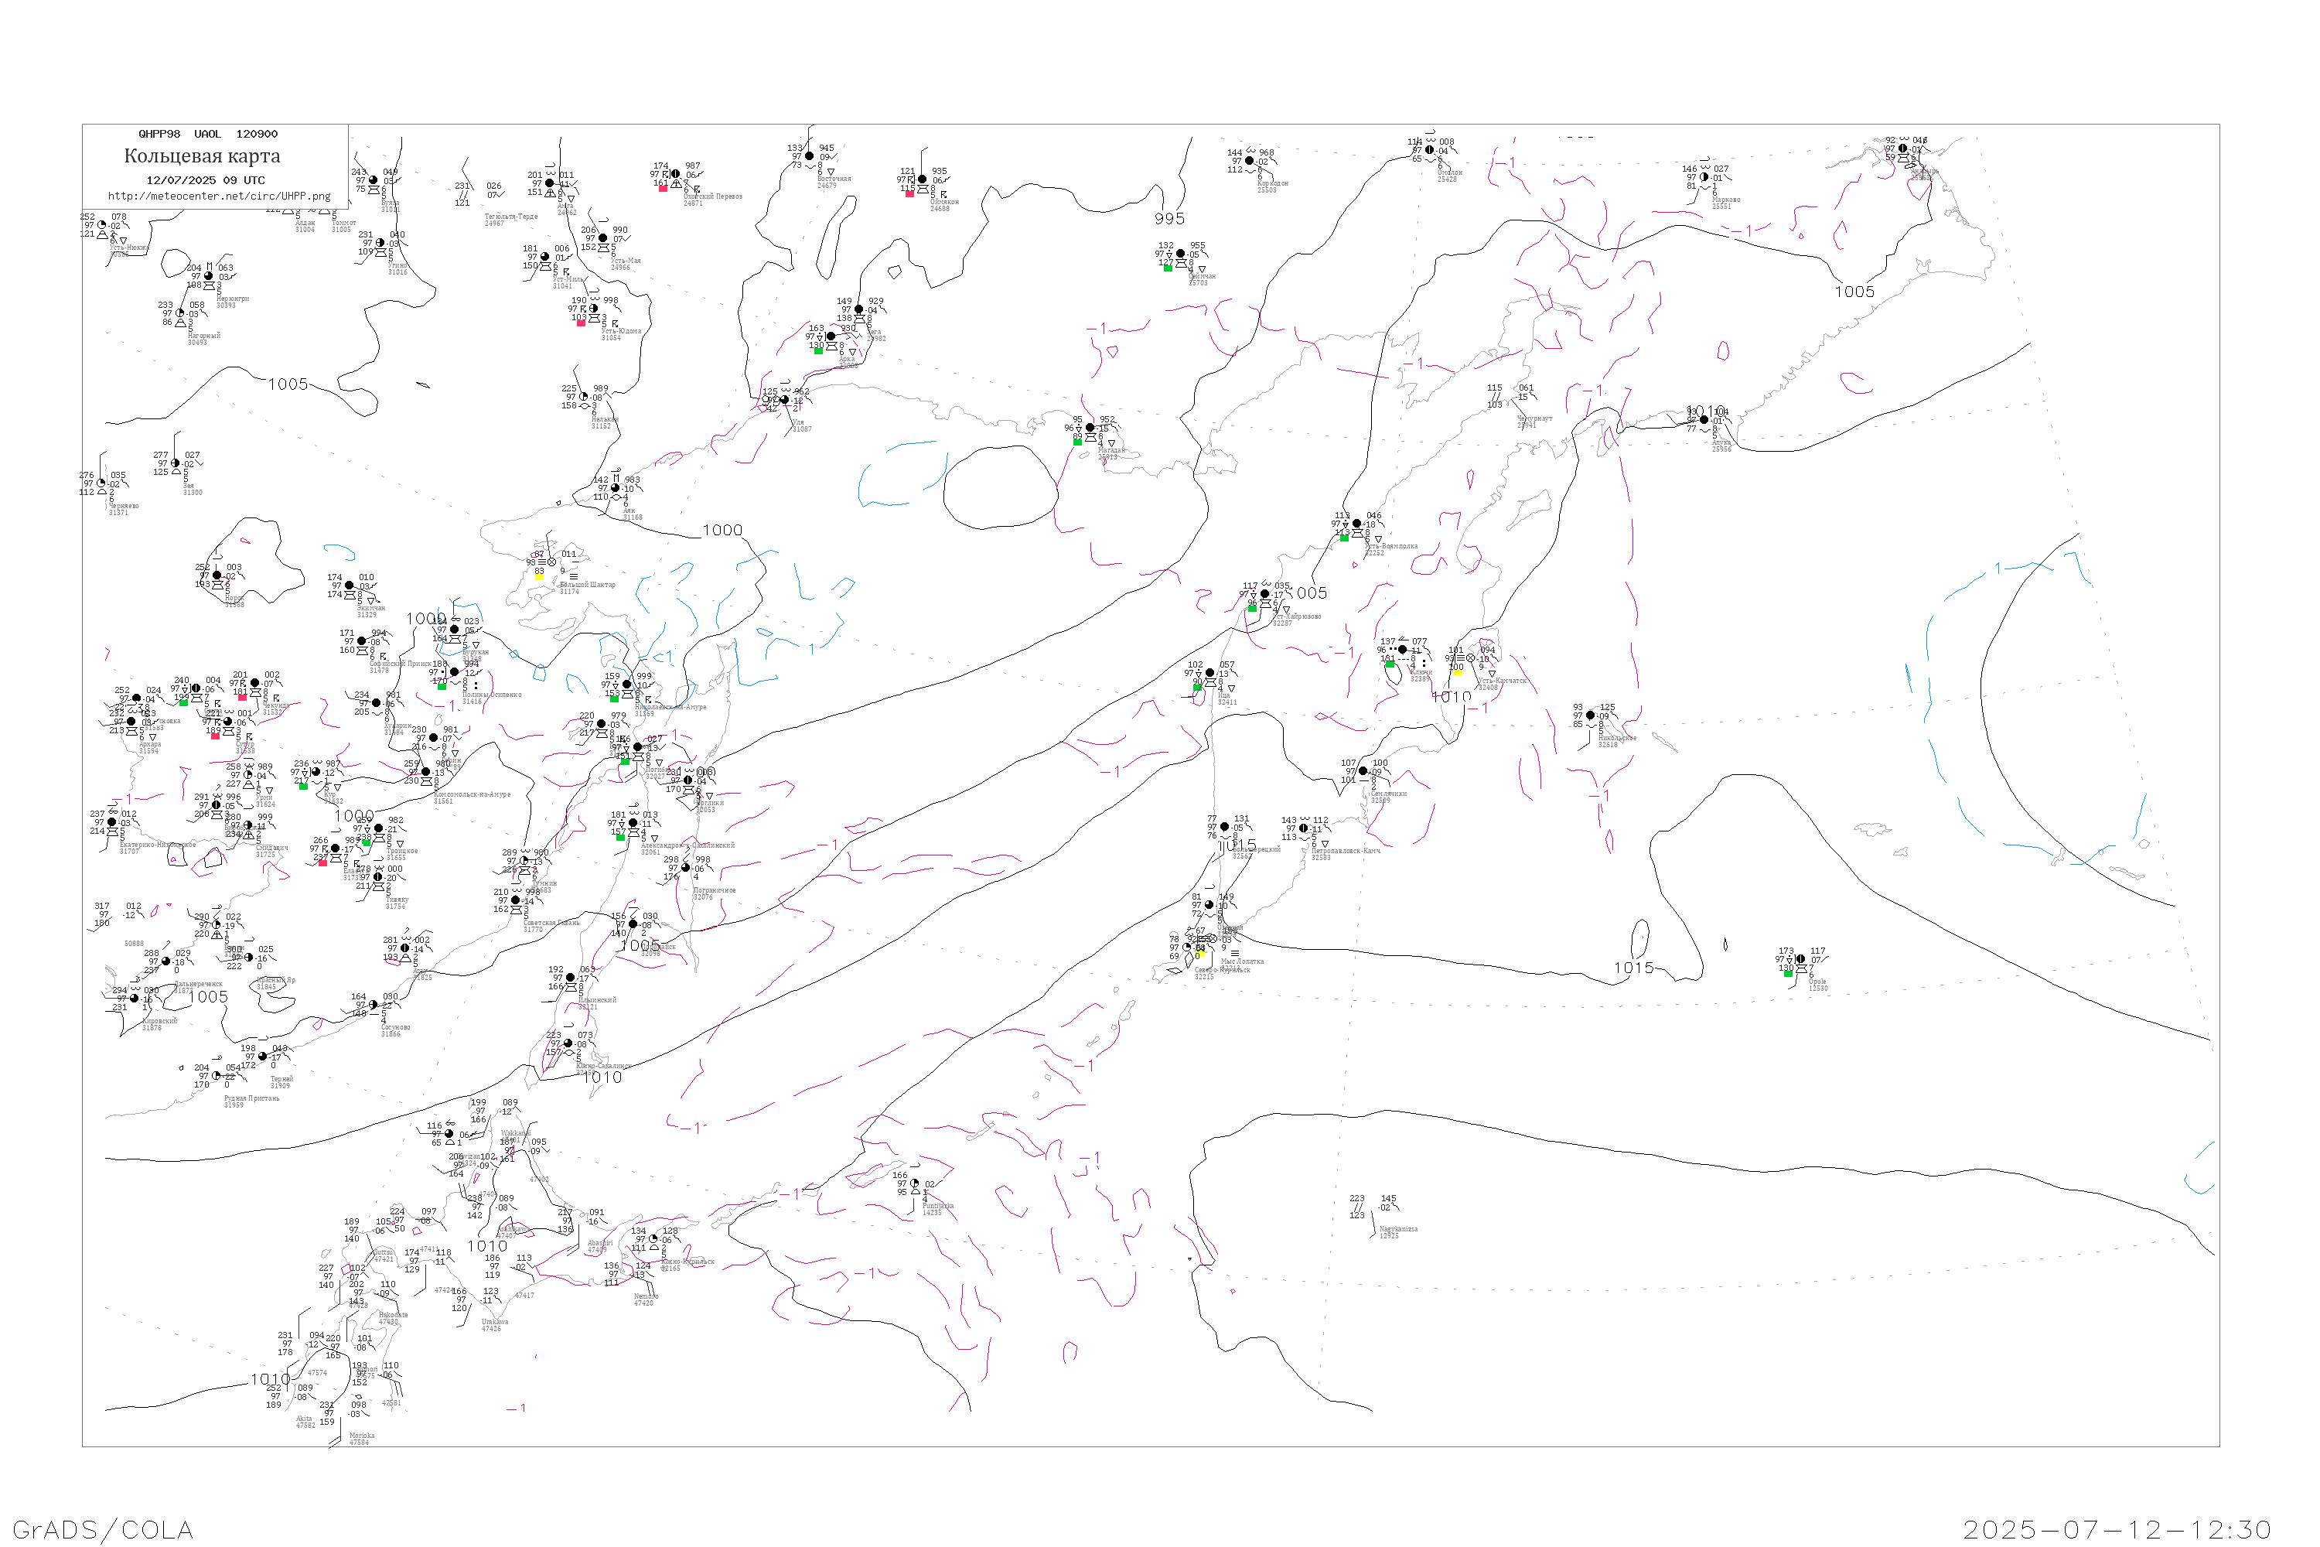Click the Николаевск-на-Амуре station circle

(x=626, y=685)
